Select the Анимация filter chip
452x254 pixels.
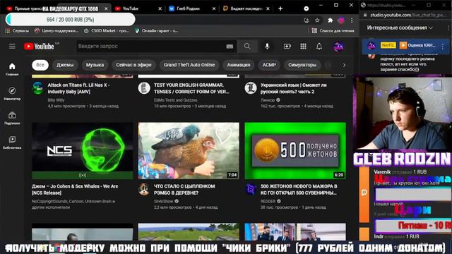pyautogui.click(x=239, y=65)
